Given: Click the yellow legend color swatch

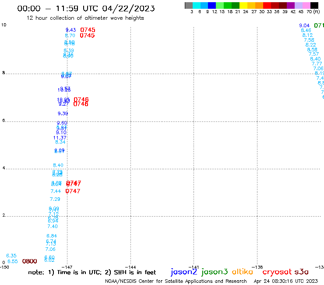Looking at the screenshot, I should (243, 5).
